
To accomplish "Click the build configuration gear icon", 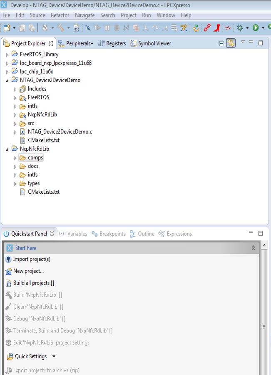I will tap(45, 28).
